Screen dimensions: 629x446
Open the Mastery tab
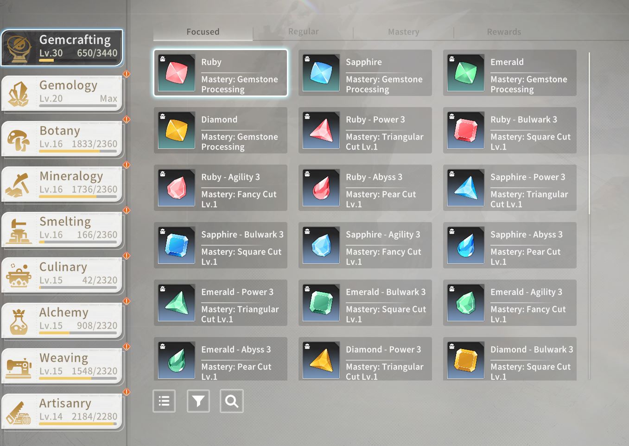(x=404, y=32)
